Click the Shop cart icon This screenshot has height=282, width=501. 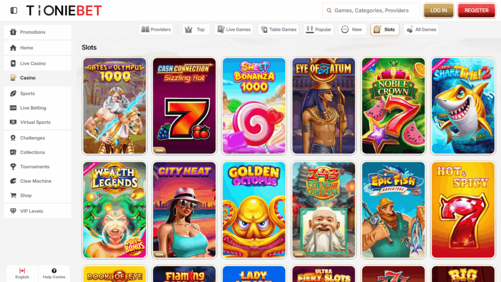(12, 195)
